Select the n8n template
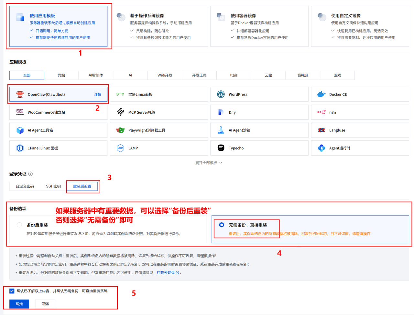This screenshot has height=315, width=414. coord(360,112)
